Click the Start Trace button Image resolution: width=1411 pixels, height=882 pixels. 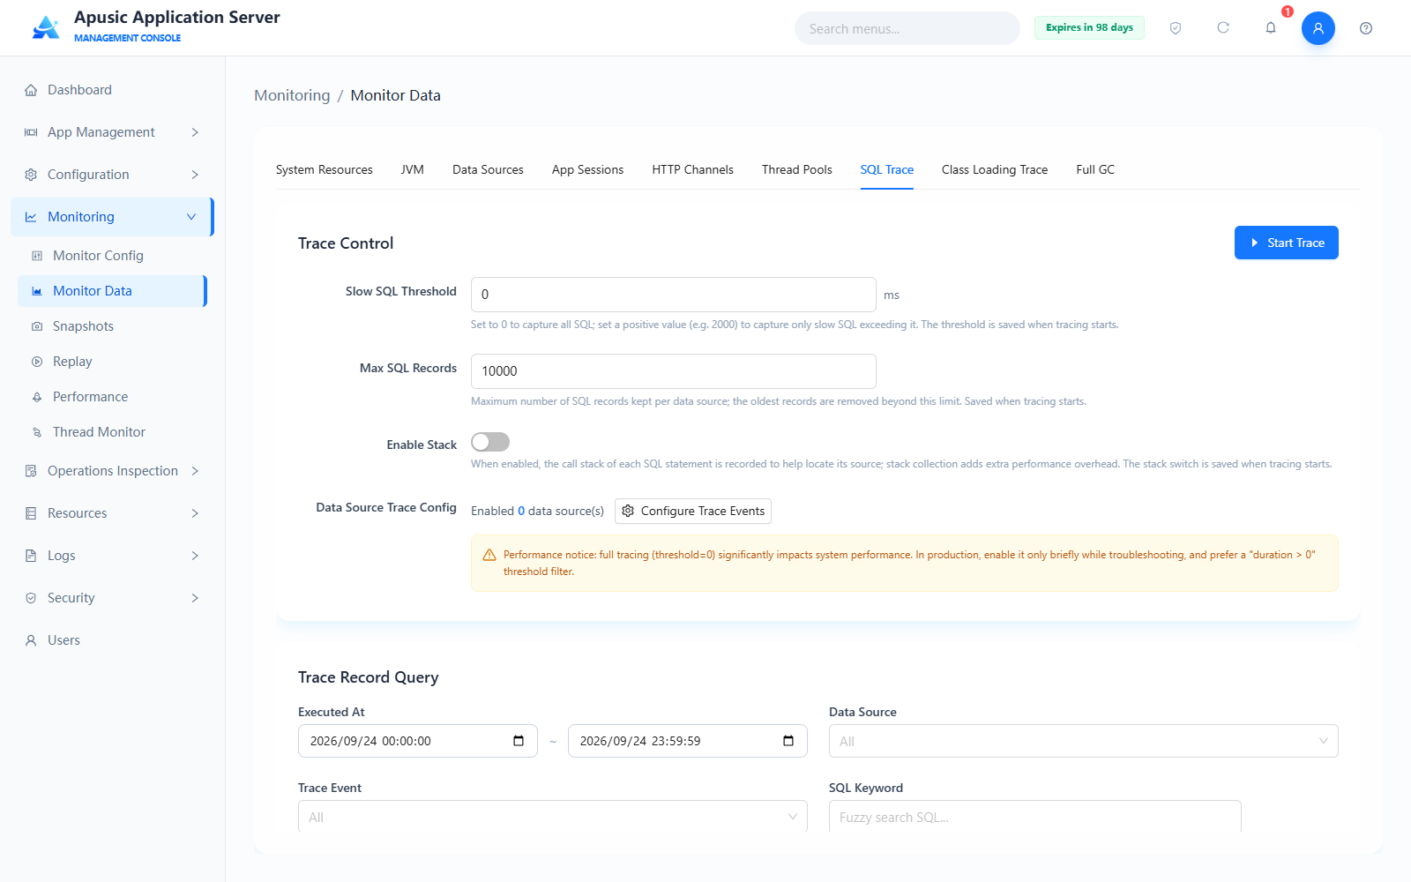pos(1287,243)
